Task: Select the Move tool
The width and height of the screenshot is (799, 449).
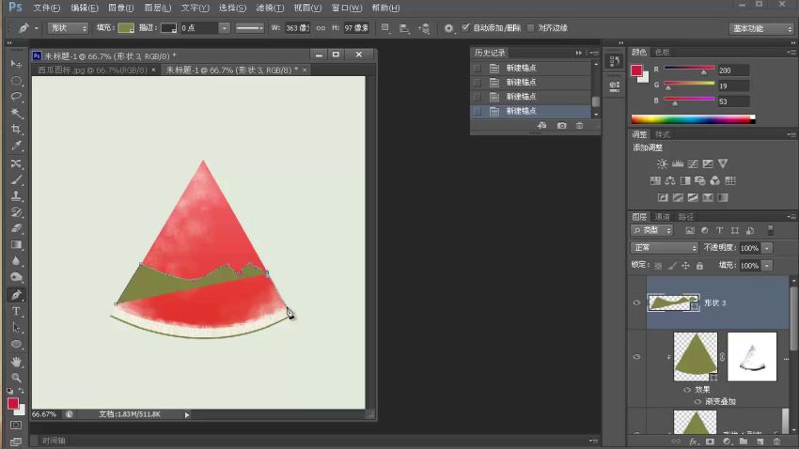Action: (x=16, y=64)
